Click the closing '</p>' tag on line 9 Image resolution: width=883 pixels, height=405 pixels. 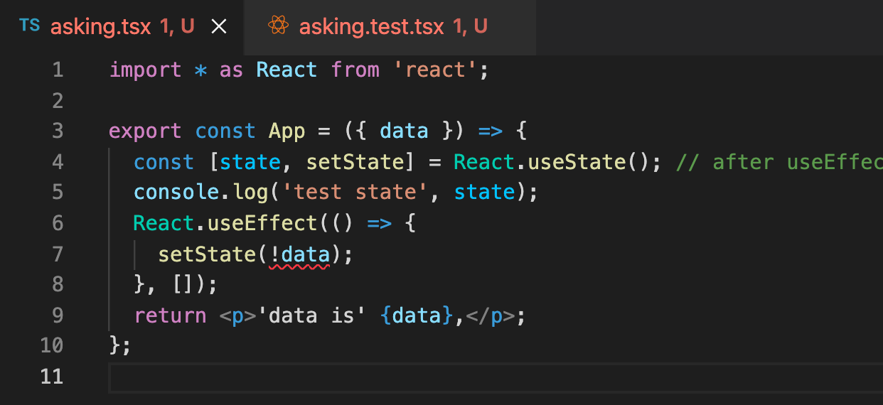point(490,315)
